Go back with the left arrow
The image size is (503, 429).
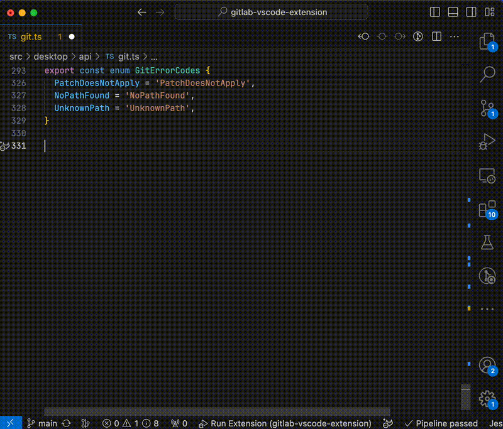click(x=142, y=13)
